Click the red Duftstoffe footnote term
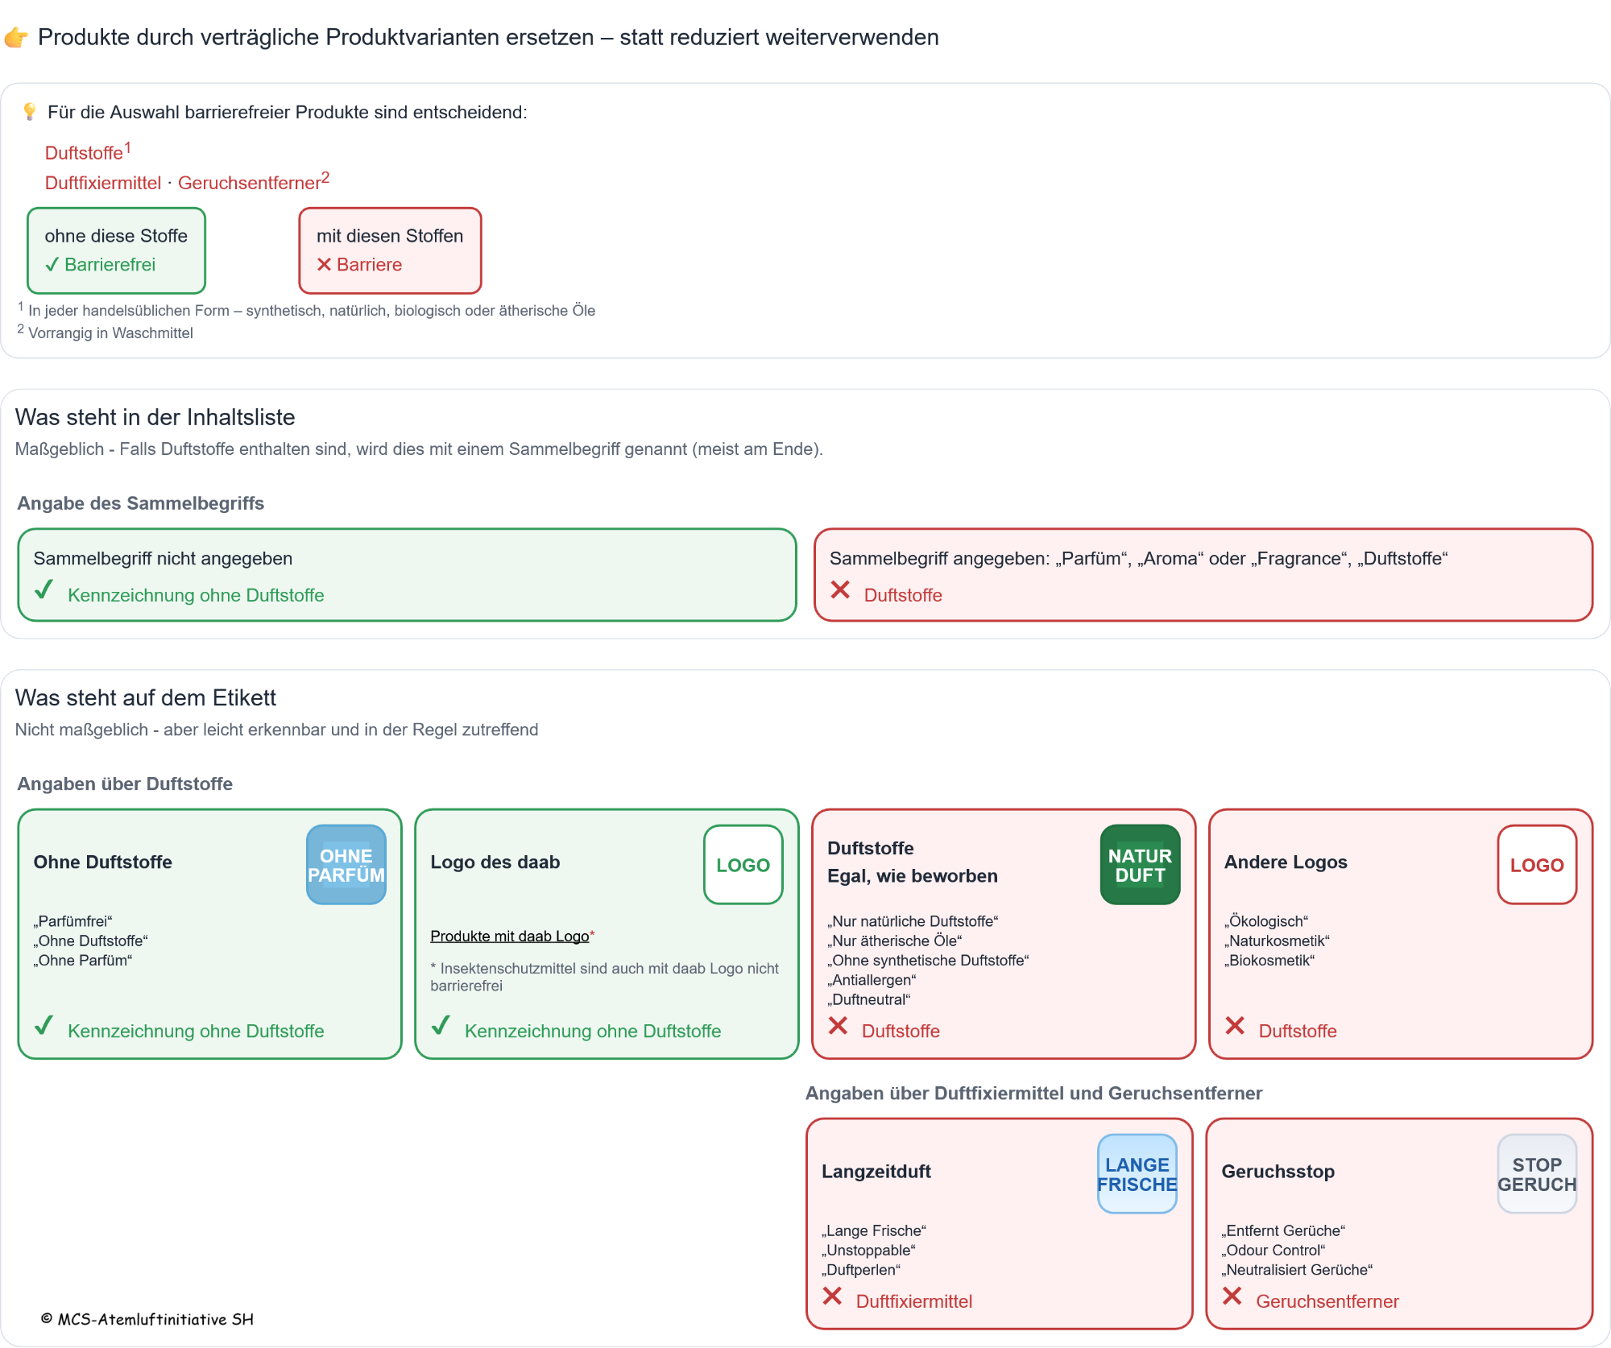 [84, 153]
